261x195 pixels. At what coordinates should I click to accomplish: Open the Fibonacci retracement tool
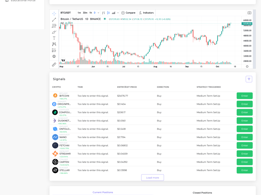click(x=54, y=26)
